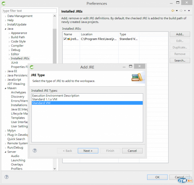Click the Type column header

[x=129, y=34]
